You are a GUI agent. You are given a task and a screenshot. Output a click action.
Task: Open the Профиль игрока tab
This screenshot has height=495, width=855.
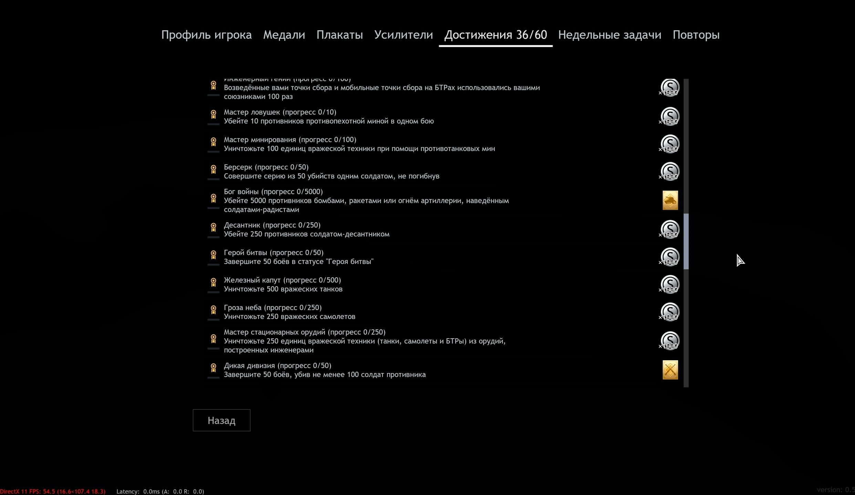206,35
